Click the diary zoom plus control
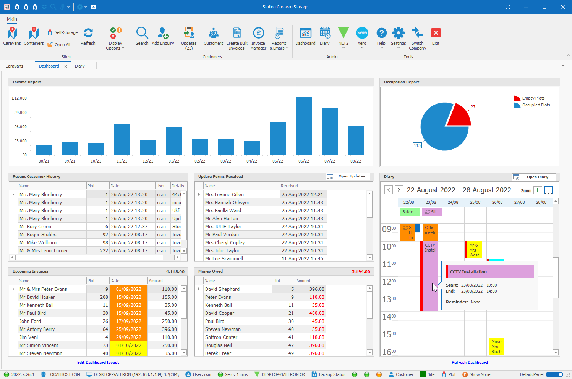 (x=538, y=190)
